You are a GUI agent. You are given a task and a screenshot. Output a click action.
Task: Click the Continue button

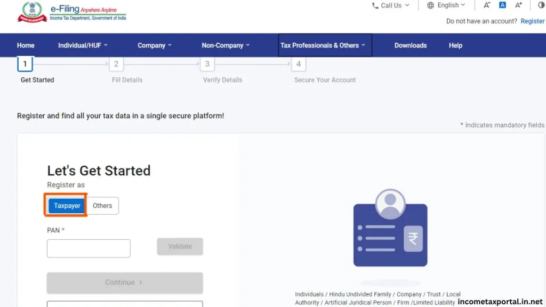[124, 282]
